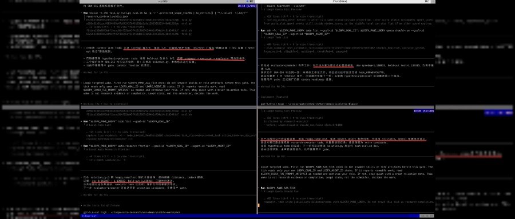
Task: Click 'LoopX targeted wake' message in top-left pane
Action: 169,88
